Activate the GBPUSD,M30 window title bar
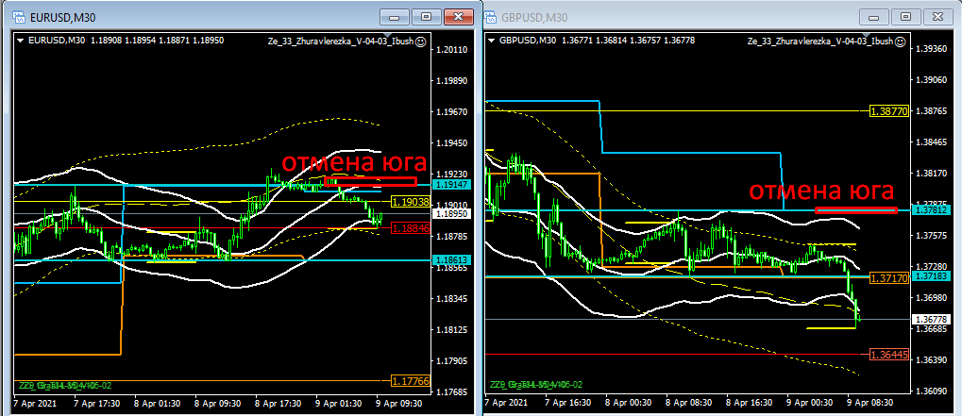Screen dimensions: 962x416 (x=661, y=17)
